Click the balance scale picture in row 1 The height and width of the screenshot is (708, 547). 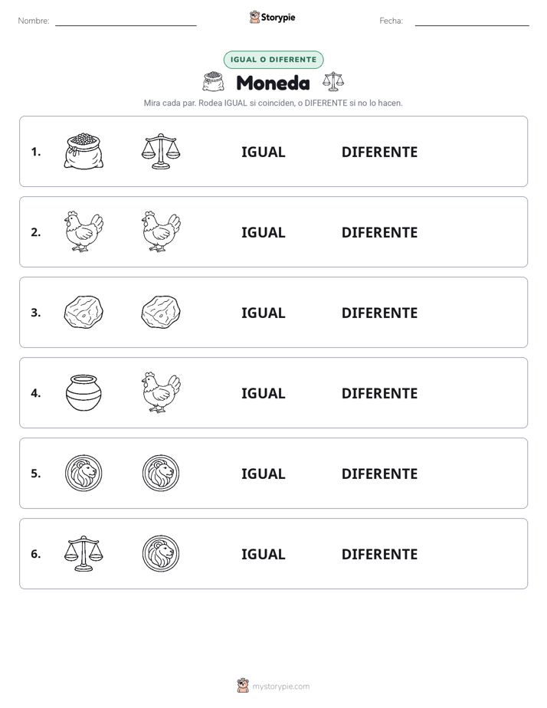(161, 151)
